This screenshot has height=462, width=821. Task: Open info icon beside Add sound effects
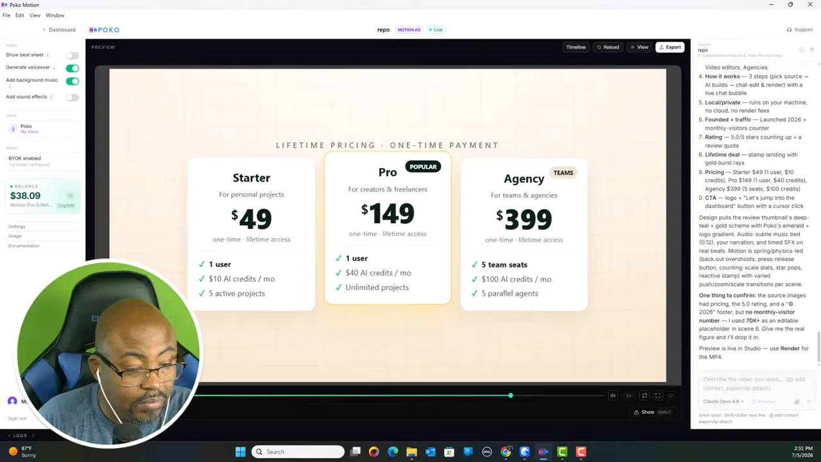51,97
